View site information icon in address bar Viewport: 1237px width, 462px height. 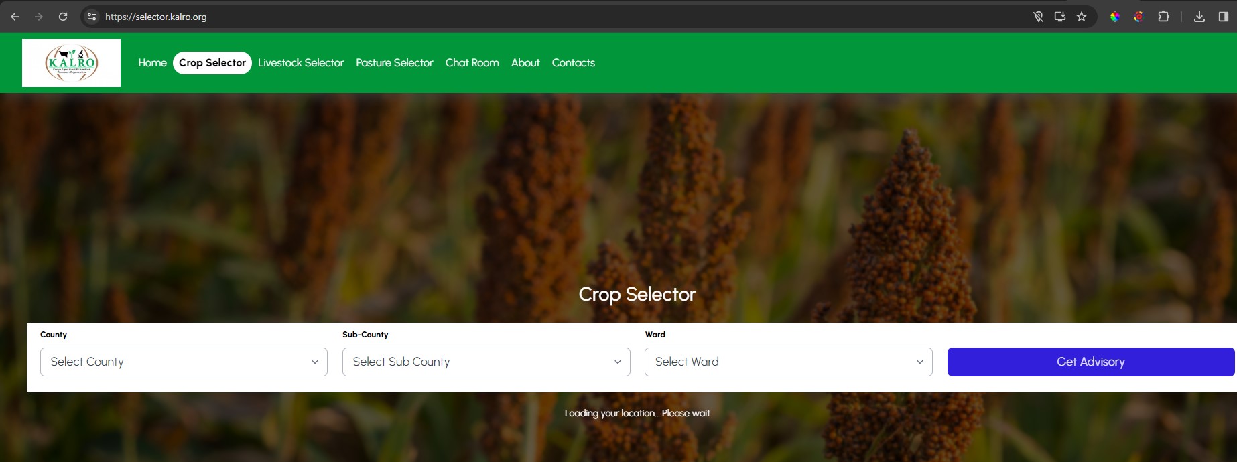click(x=92, y=17)
